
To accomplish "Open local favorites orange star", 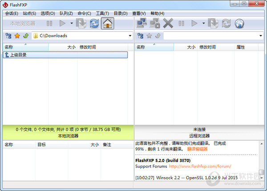I will (17, 36).
